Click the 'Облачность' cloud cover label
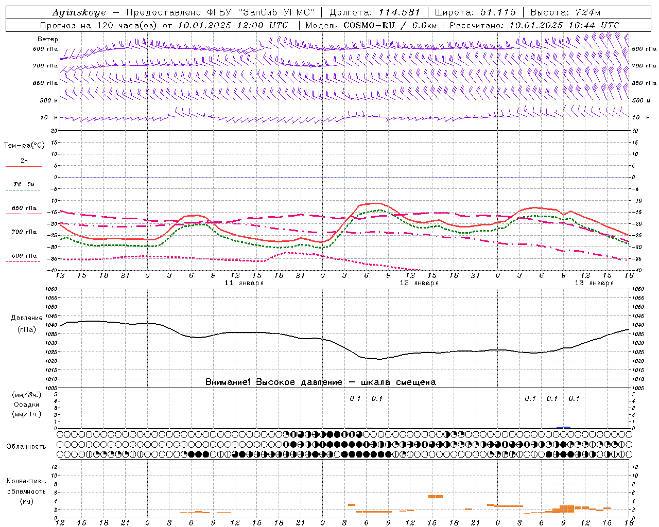Image resolution: width=659 pixels, height=527 pixels. tap(26, 447)
